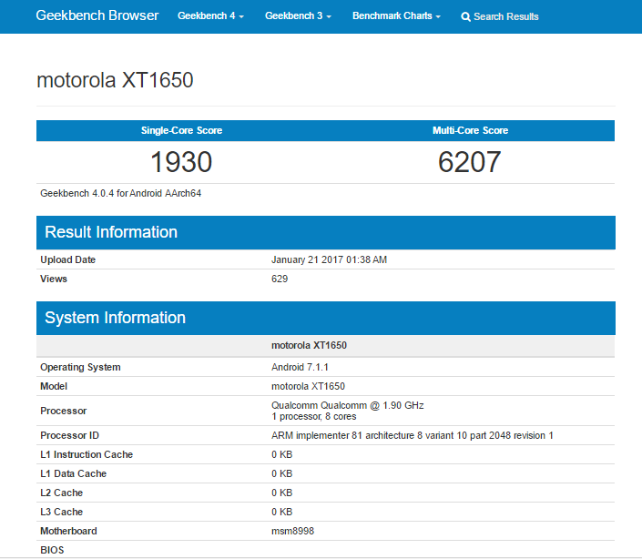The height and width of the screenshot is (559, 642).
Task: Select the msm8998 motherboard value
Action: (292, 531)
